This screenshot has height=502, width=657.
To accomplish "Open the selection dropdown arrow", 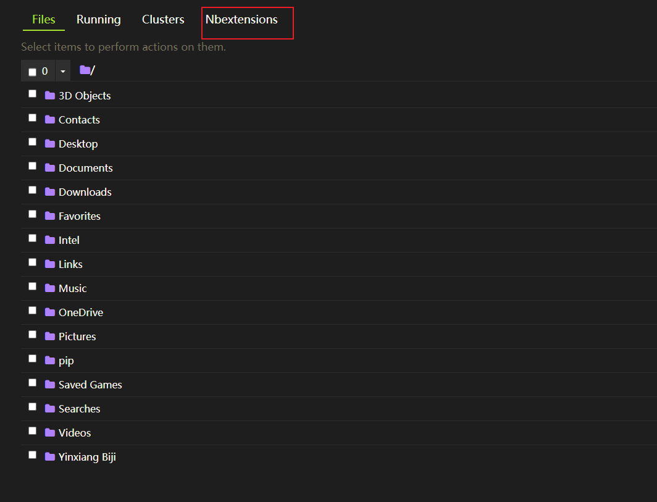I will (62, 72).
